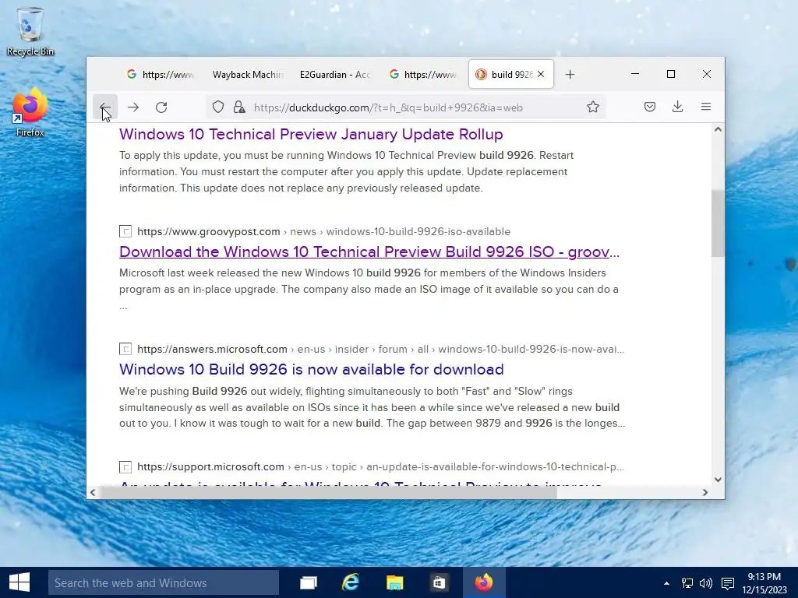Open the tracking protection shield icon

[x=218, y=107]
